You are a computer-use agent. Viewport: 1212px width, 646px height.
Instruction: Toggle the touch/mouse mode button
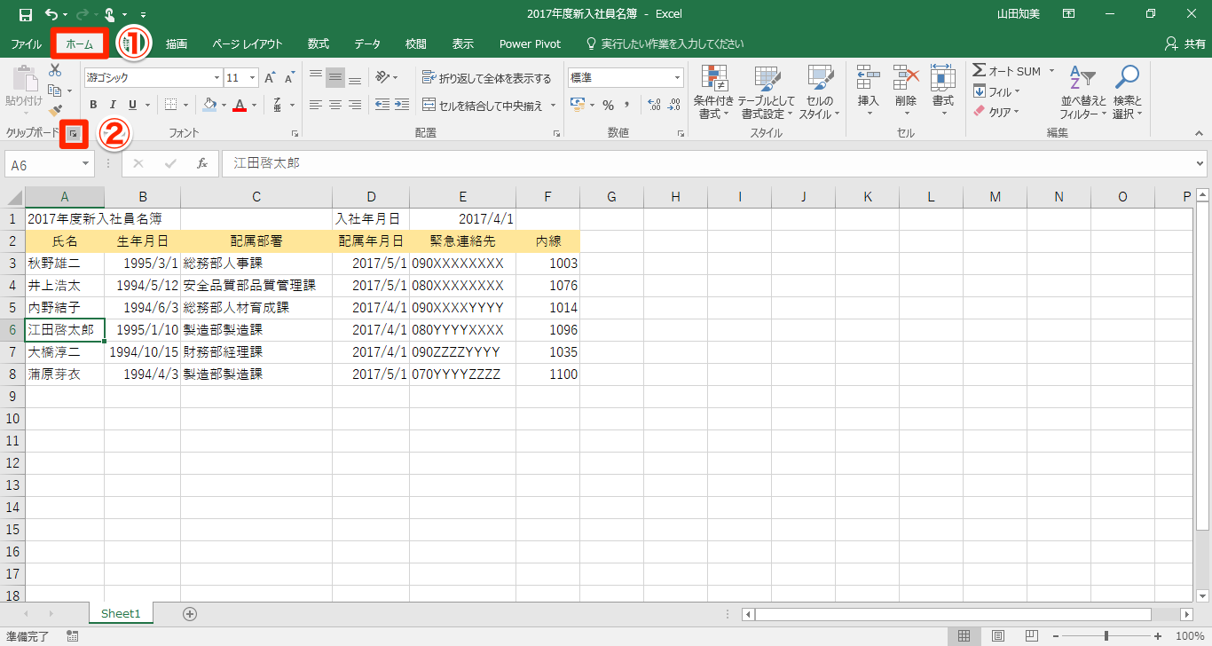(x=110, y=14)
